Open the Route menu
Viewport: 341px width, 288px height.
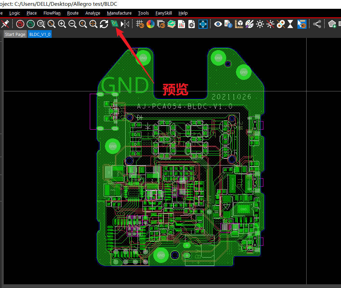(73, 13)
